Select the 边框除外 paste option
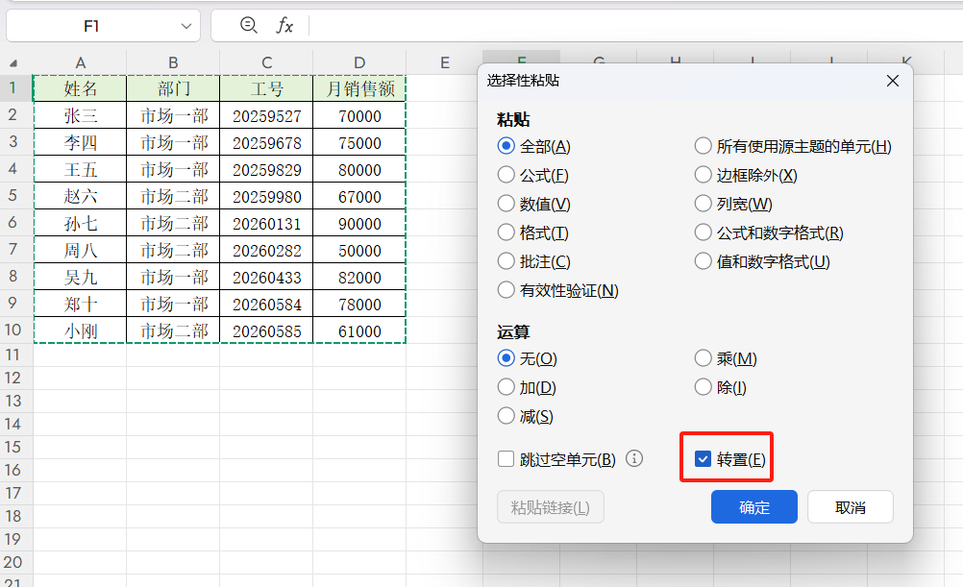Image resolution: width=963 pixels, height=587 pixels. (702, 175)
